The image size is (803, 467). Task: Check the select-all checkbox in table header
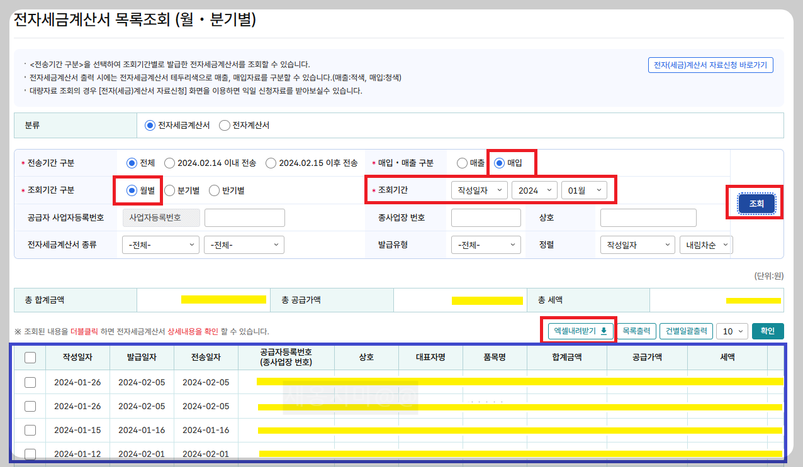[x=30, y=357]
